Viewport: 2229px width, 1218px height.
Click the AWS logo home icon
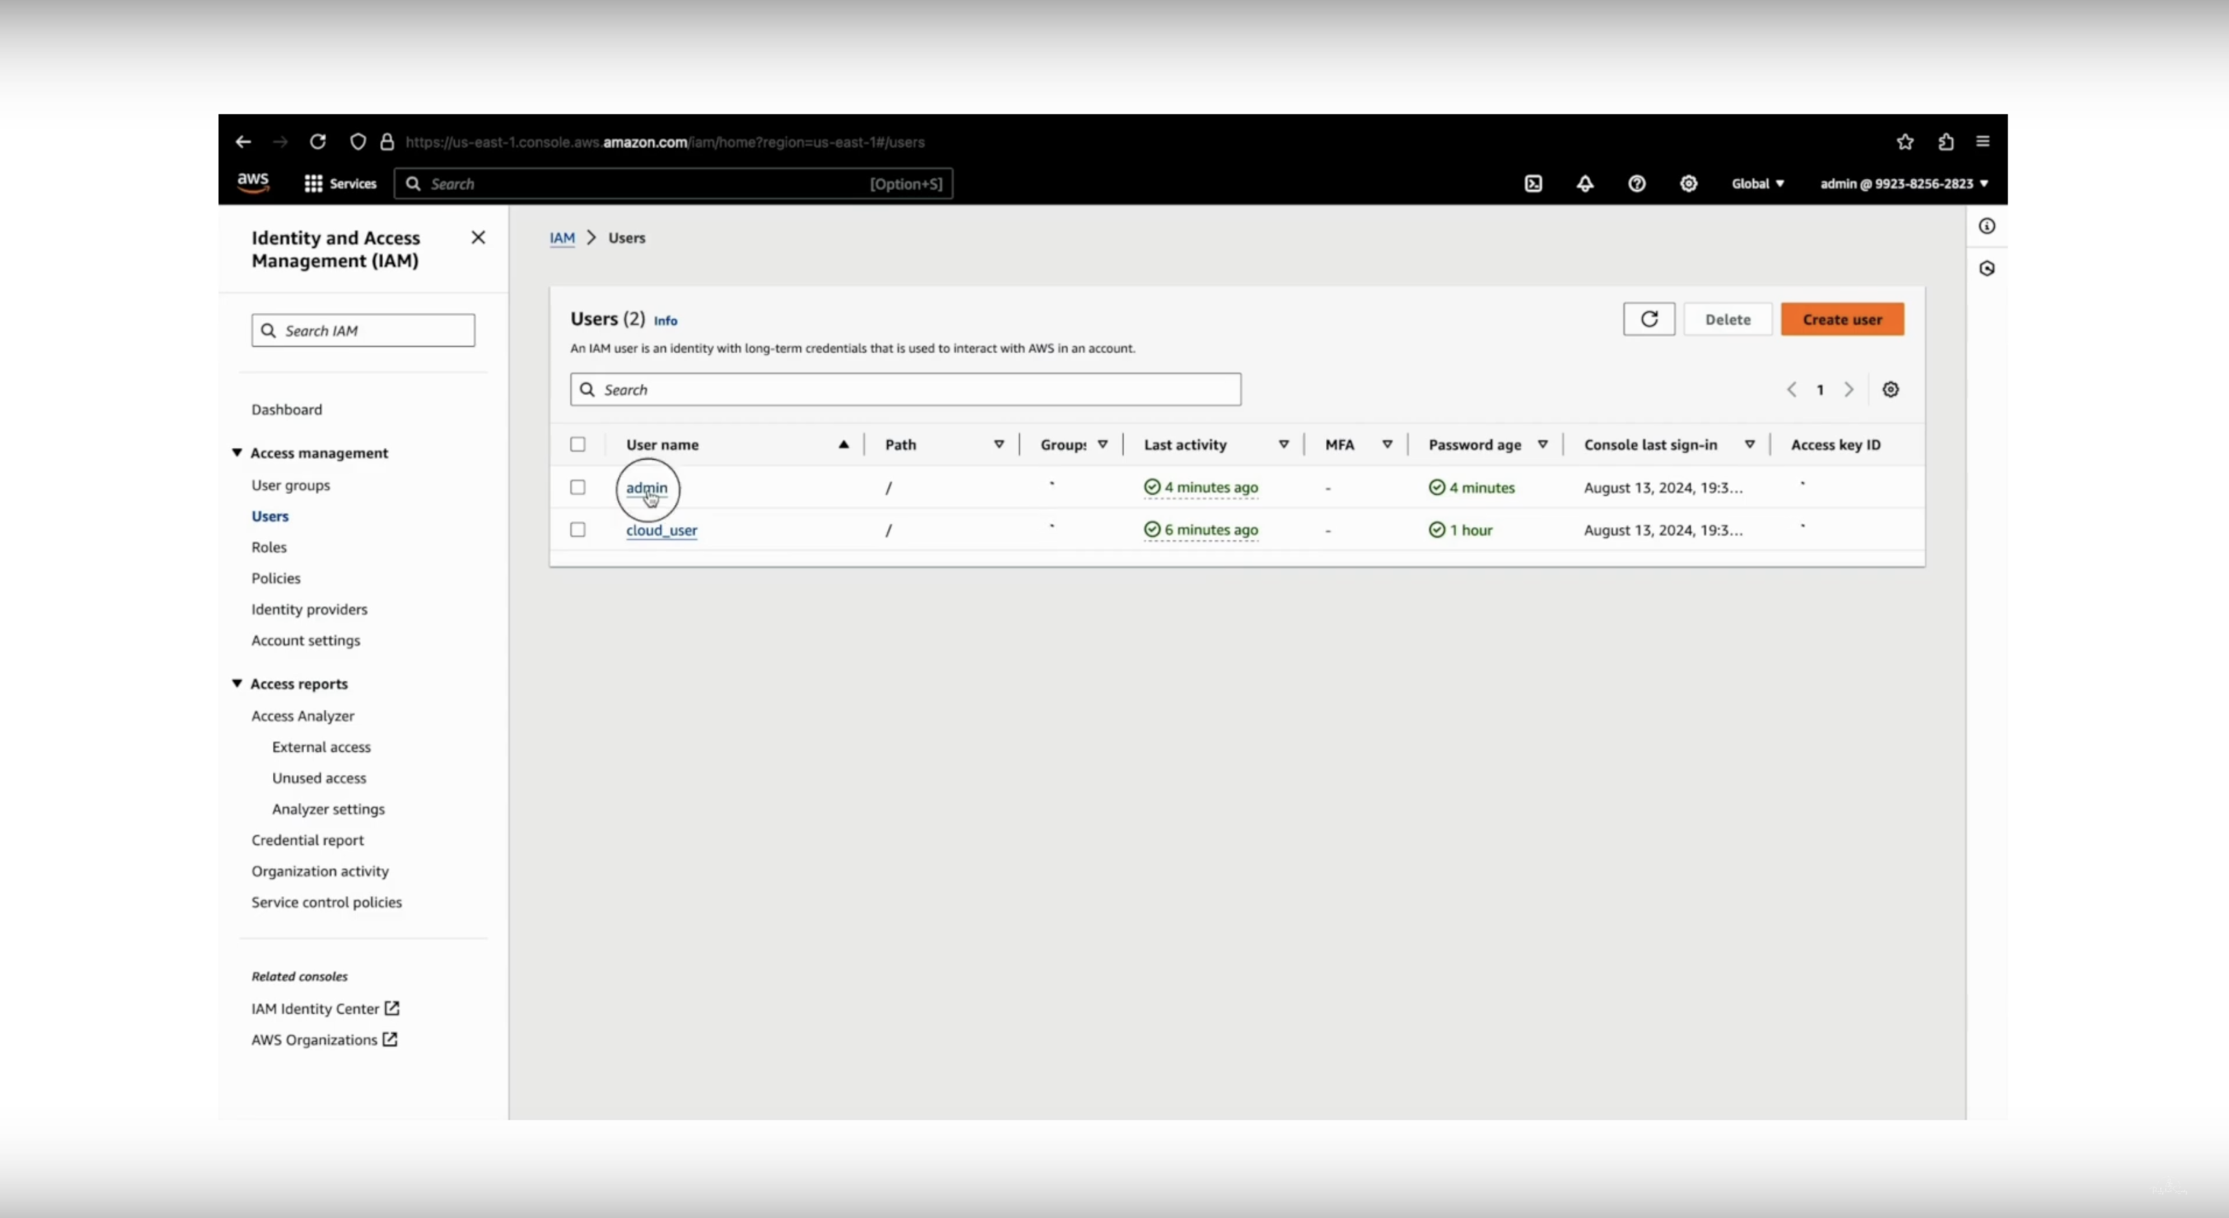pyautogui.click(x=253, y=182)
